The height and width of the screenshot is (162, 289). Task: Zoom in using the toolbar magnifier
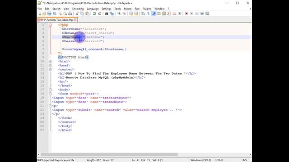coord(119,13)
